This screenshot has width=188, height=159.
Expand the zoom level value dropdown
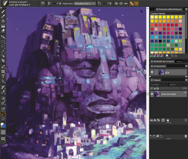(x=60, y=3)
